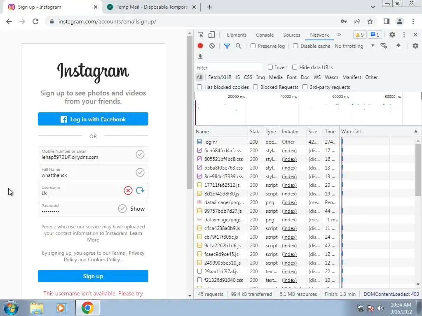Open the Windows Start button

11,308
